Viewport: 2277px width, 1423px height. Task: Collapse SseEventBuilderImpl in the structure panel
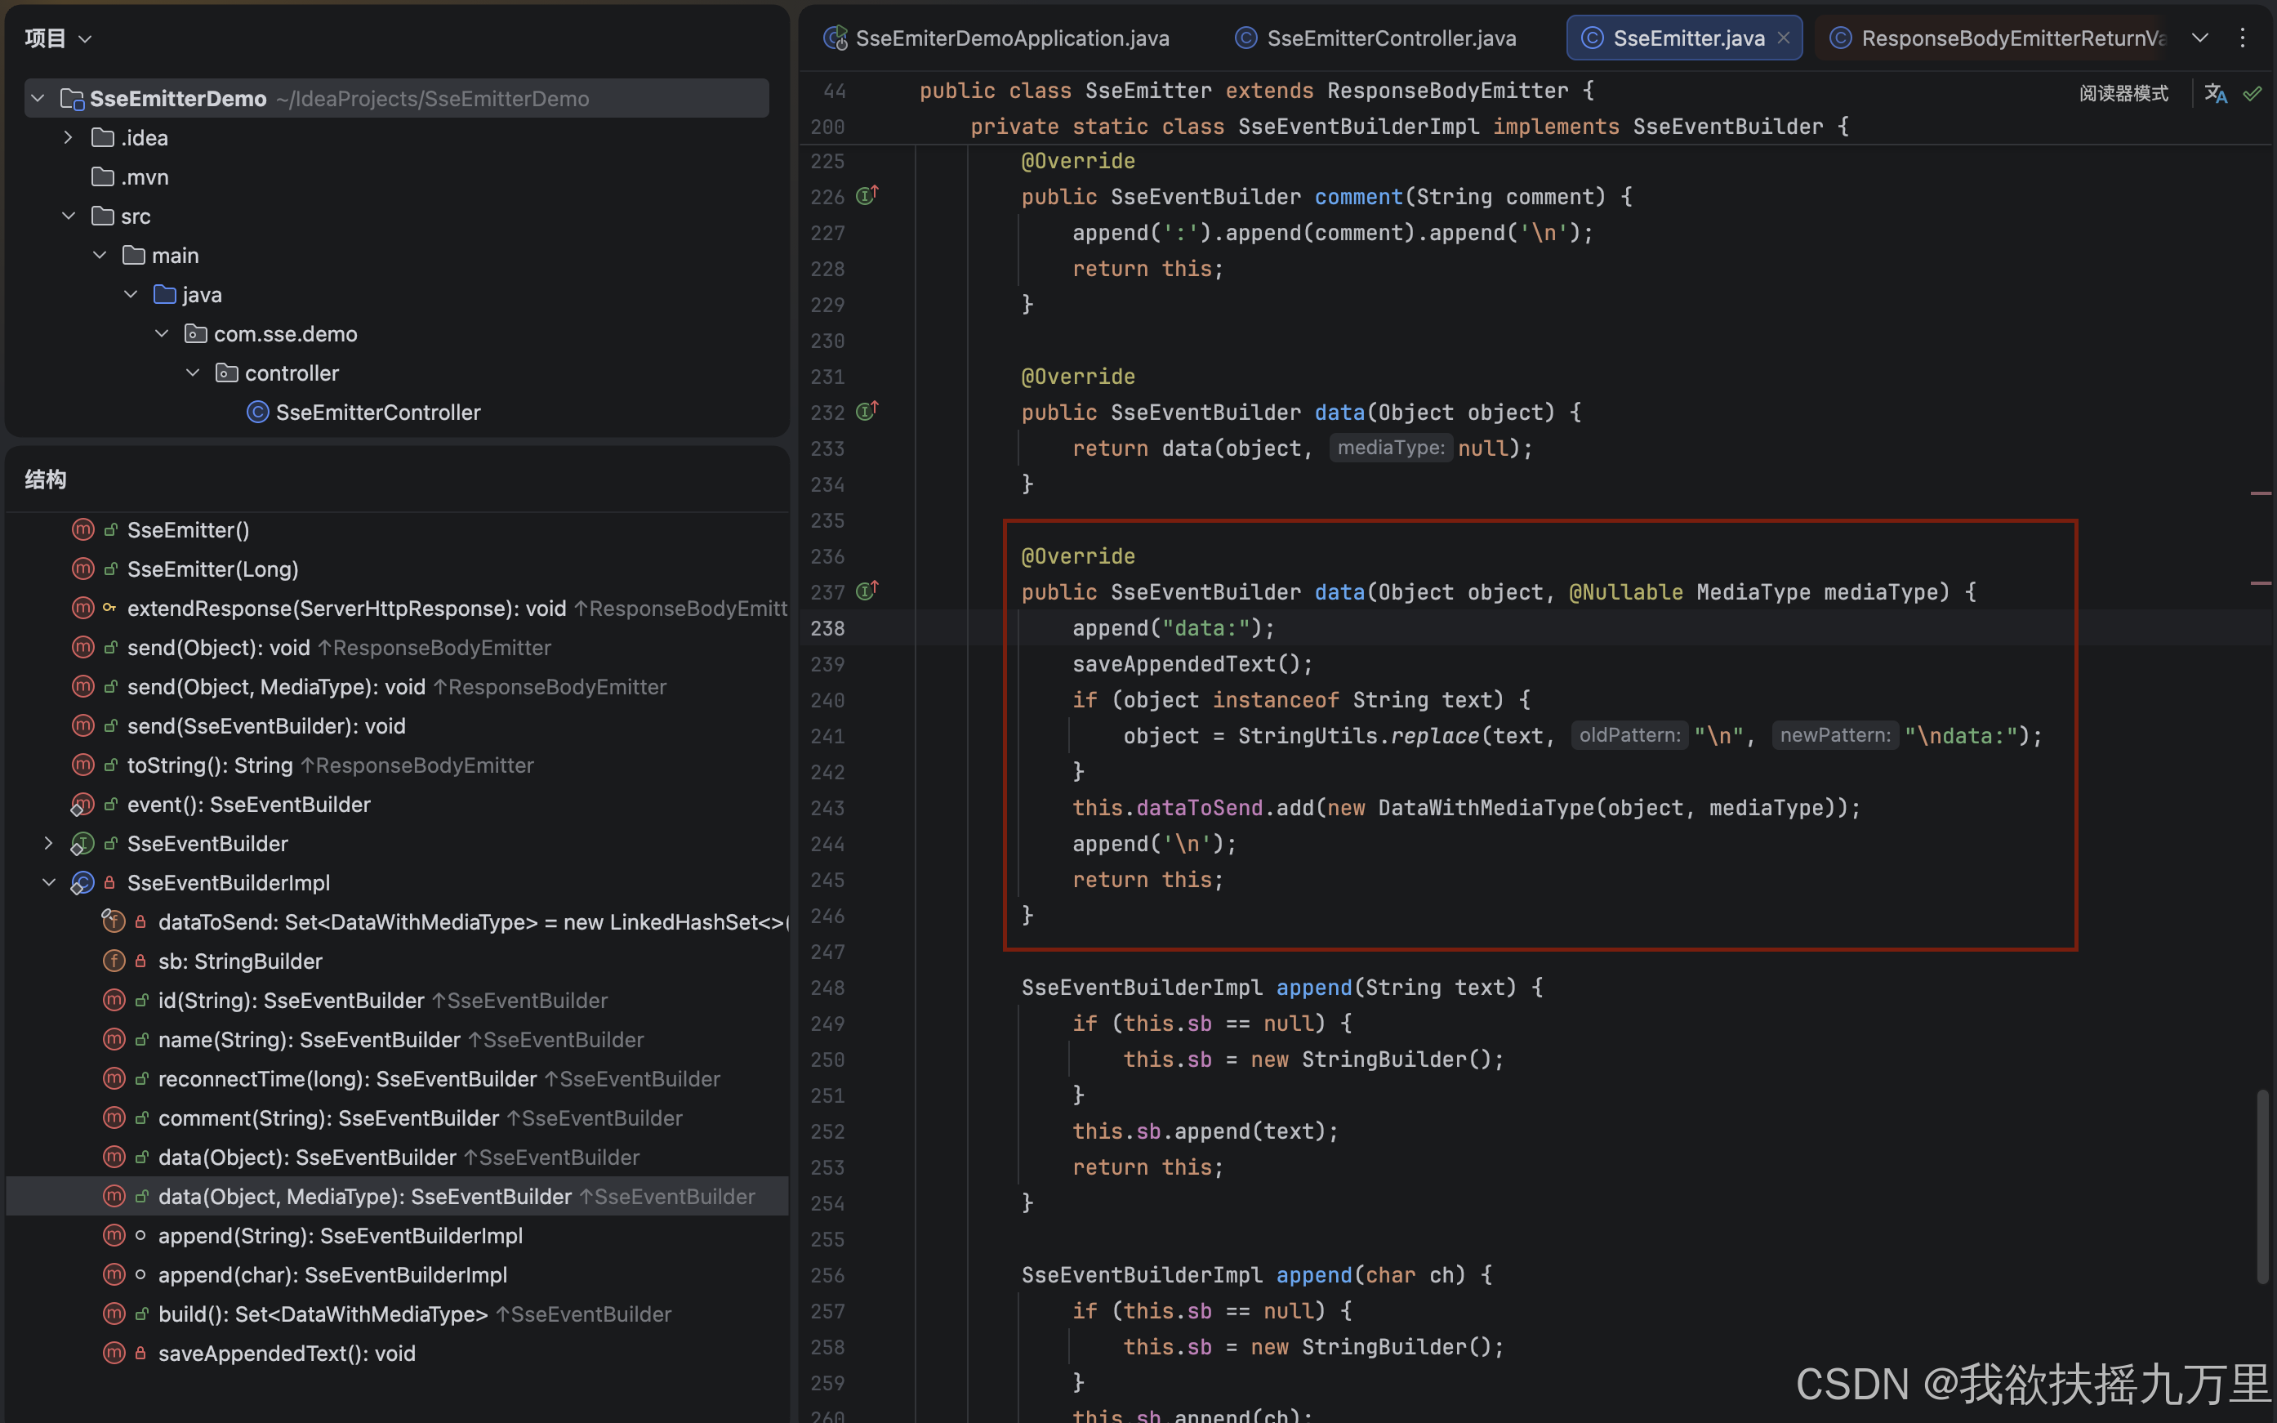[x=48, y=883]
